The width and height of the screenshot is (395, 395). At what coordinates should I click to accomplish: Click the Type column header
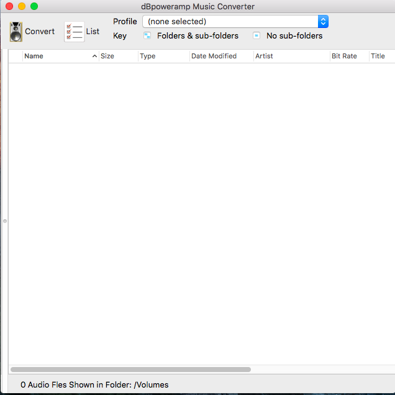tap(163, 56)
